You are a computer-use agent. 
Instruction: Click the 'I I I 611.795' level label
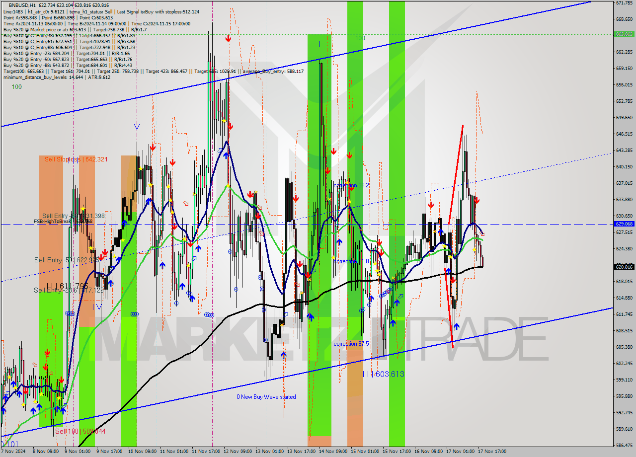67,286
